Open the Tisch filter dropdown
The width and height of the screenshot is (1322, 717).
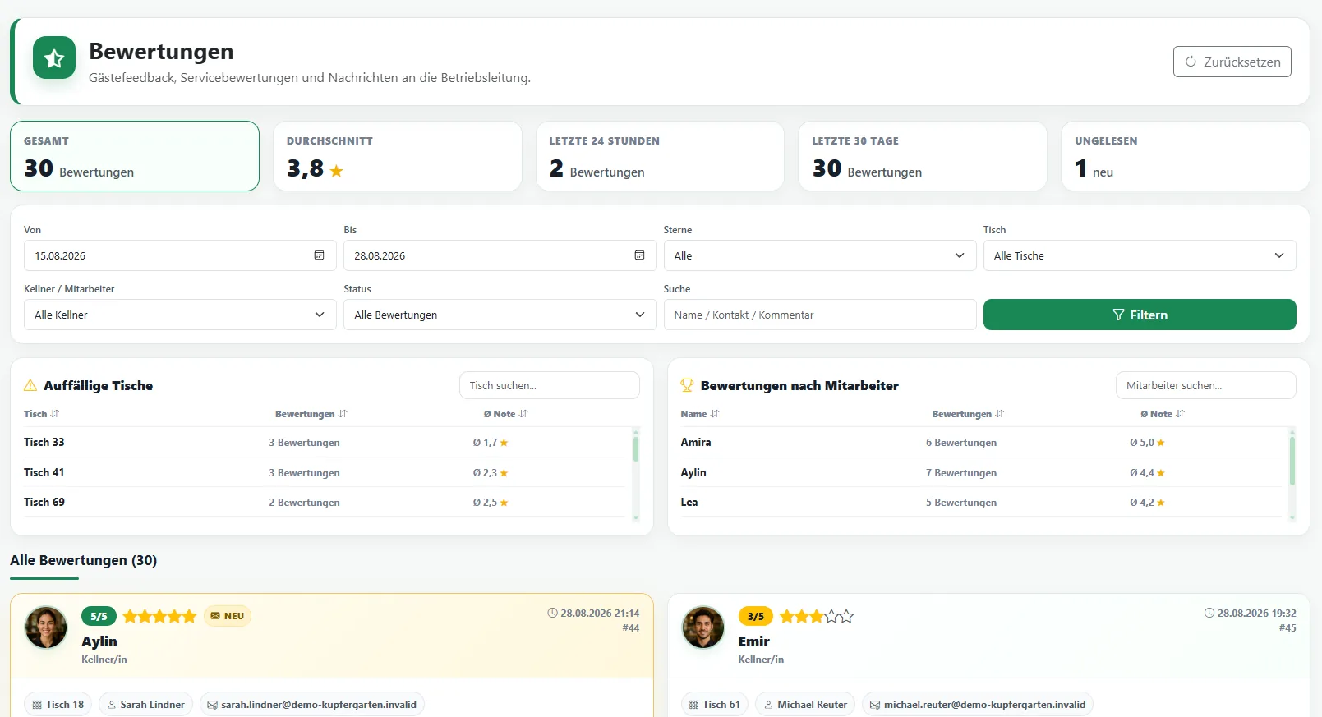pos(1140,255)
